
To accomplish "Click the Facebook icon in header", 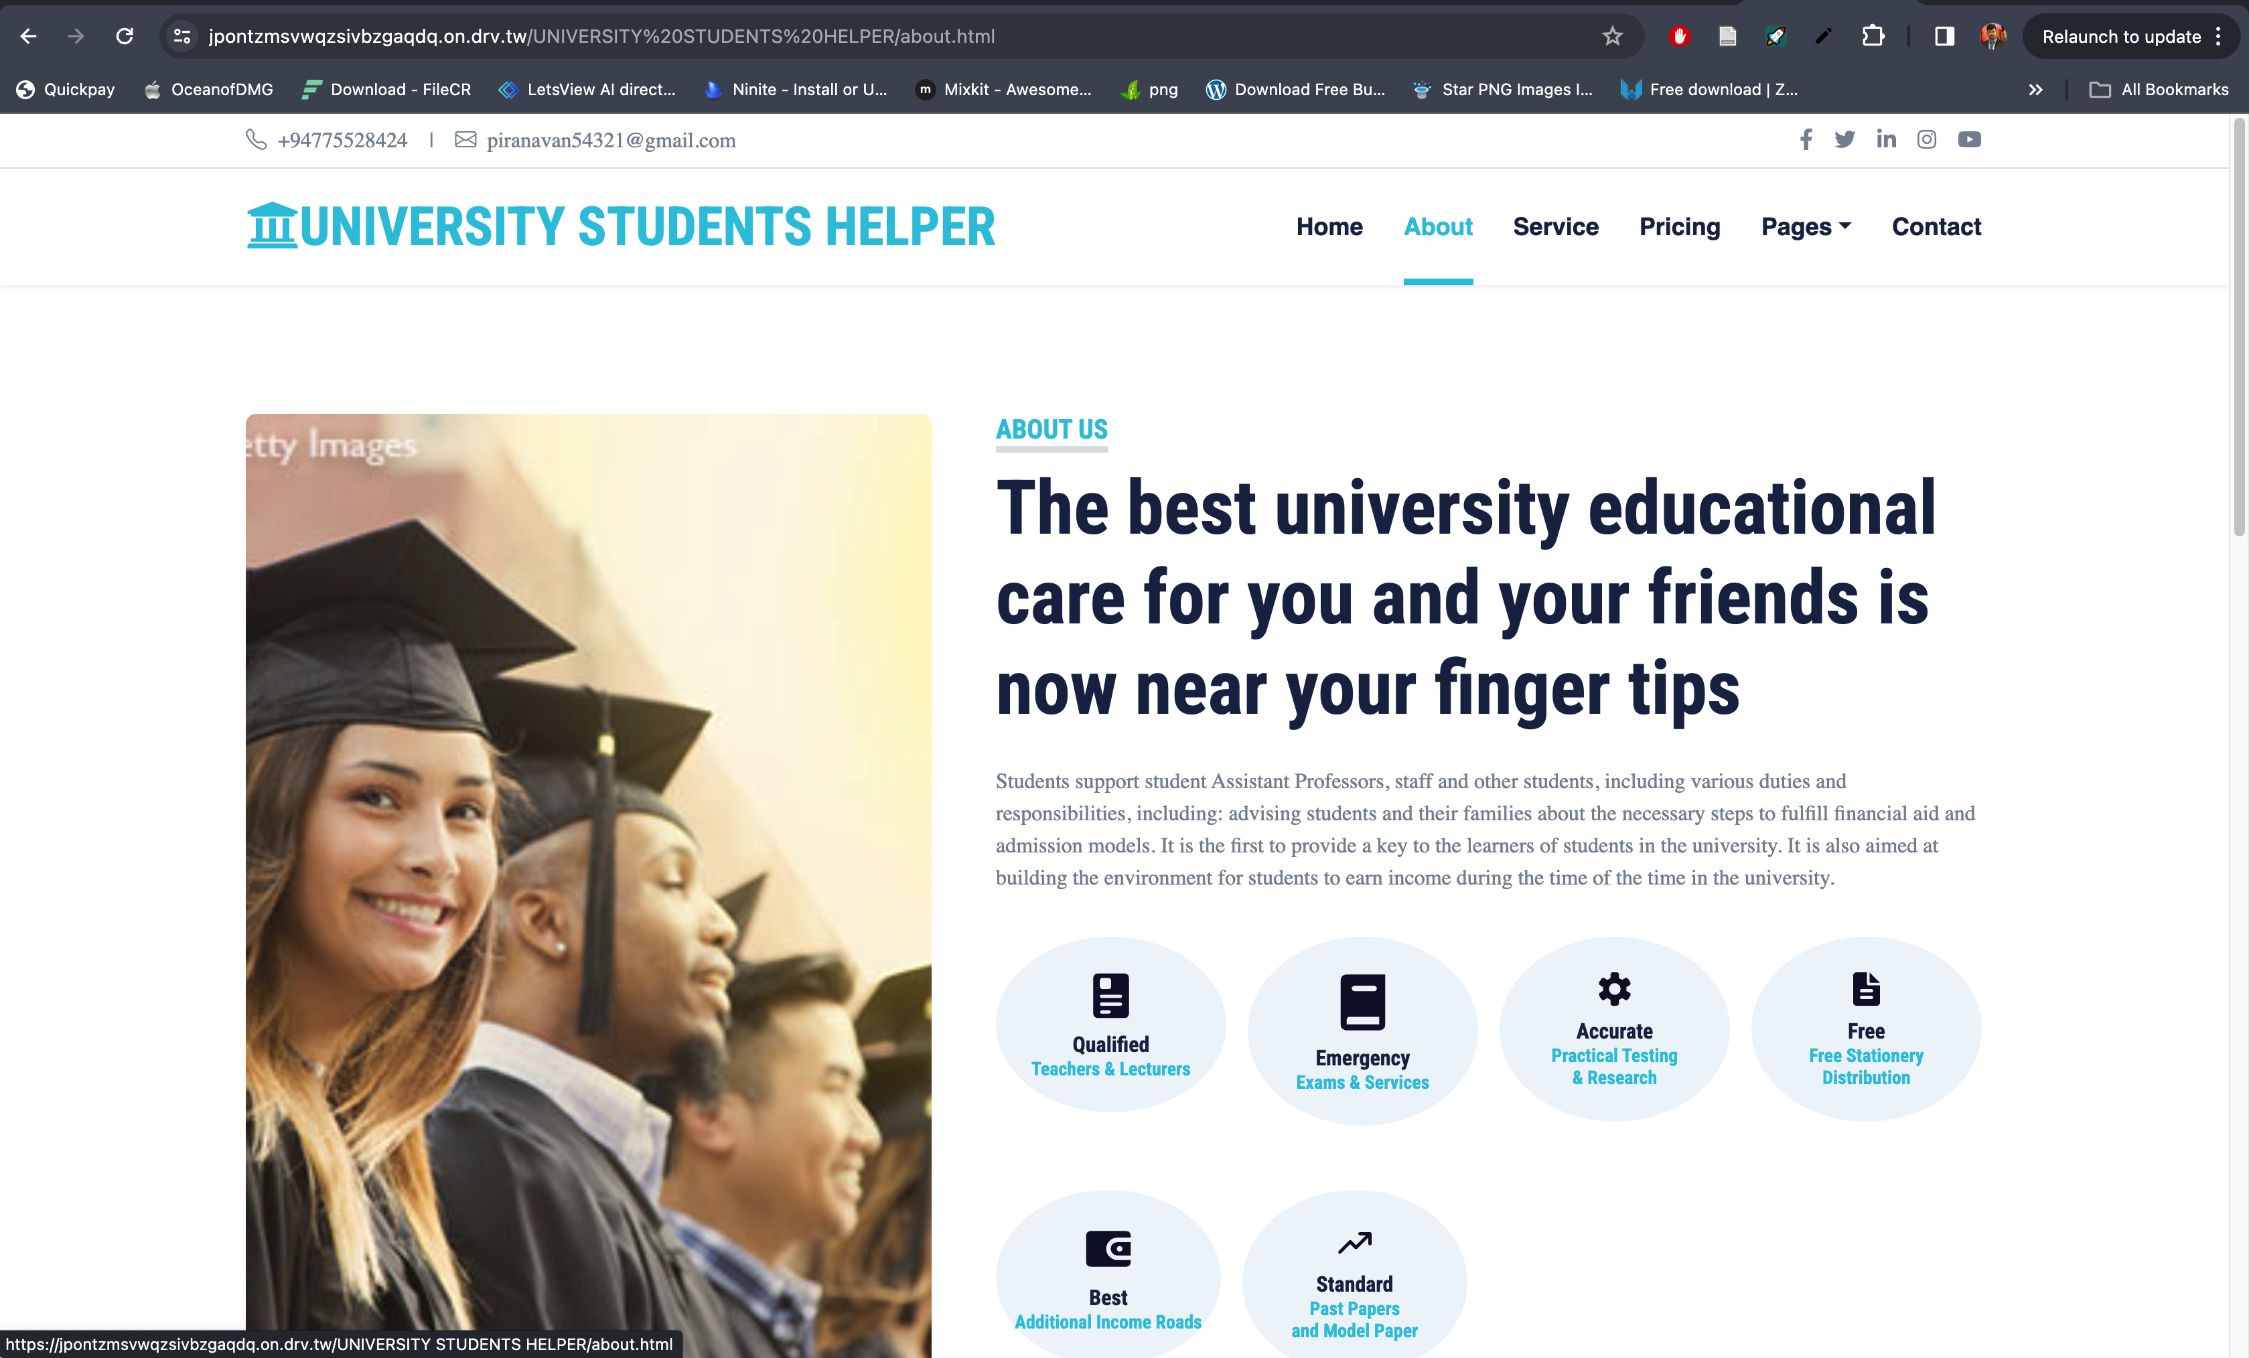I will (1806, 140).
